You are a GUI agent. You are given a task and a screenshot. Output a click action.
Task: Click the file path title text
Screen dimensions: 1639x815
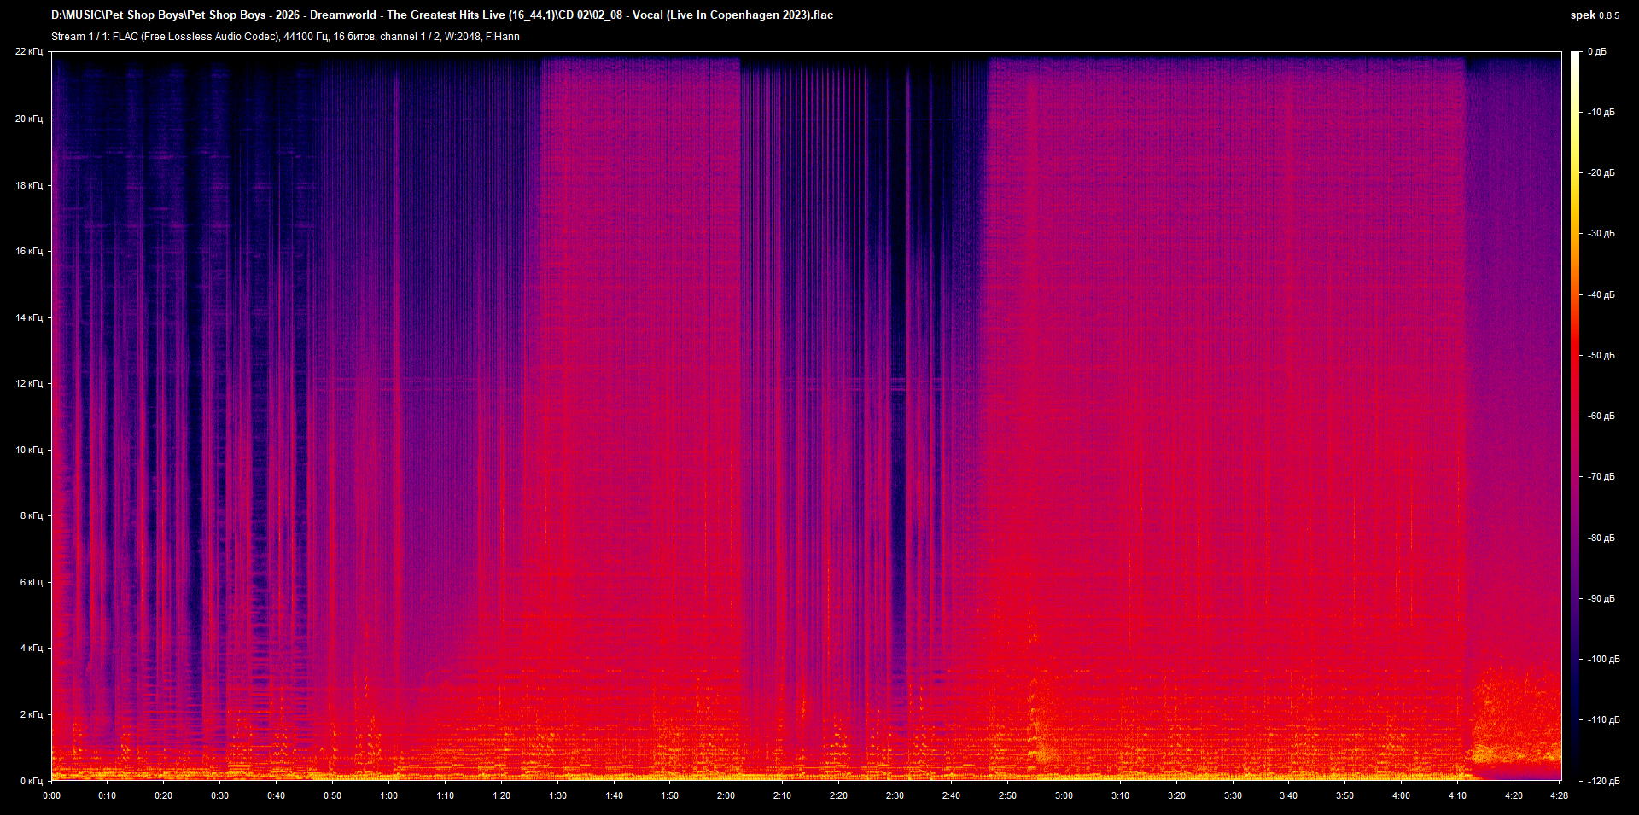click(x=442, y=15)
